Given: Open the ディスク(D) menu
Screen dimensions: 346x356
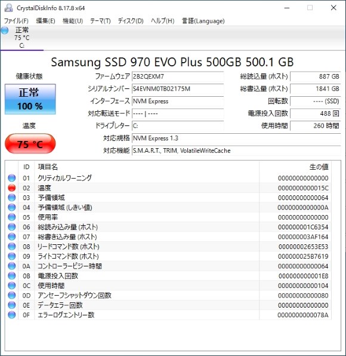Looking at the screenshot, I should point(131,21).
